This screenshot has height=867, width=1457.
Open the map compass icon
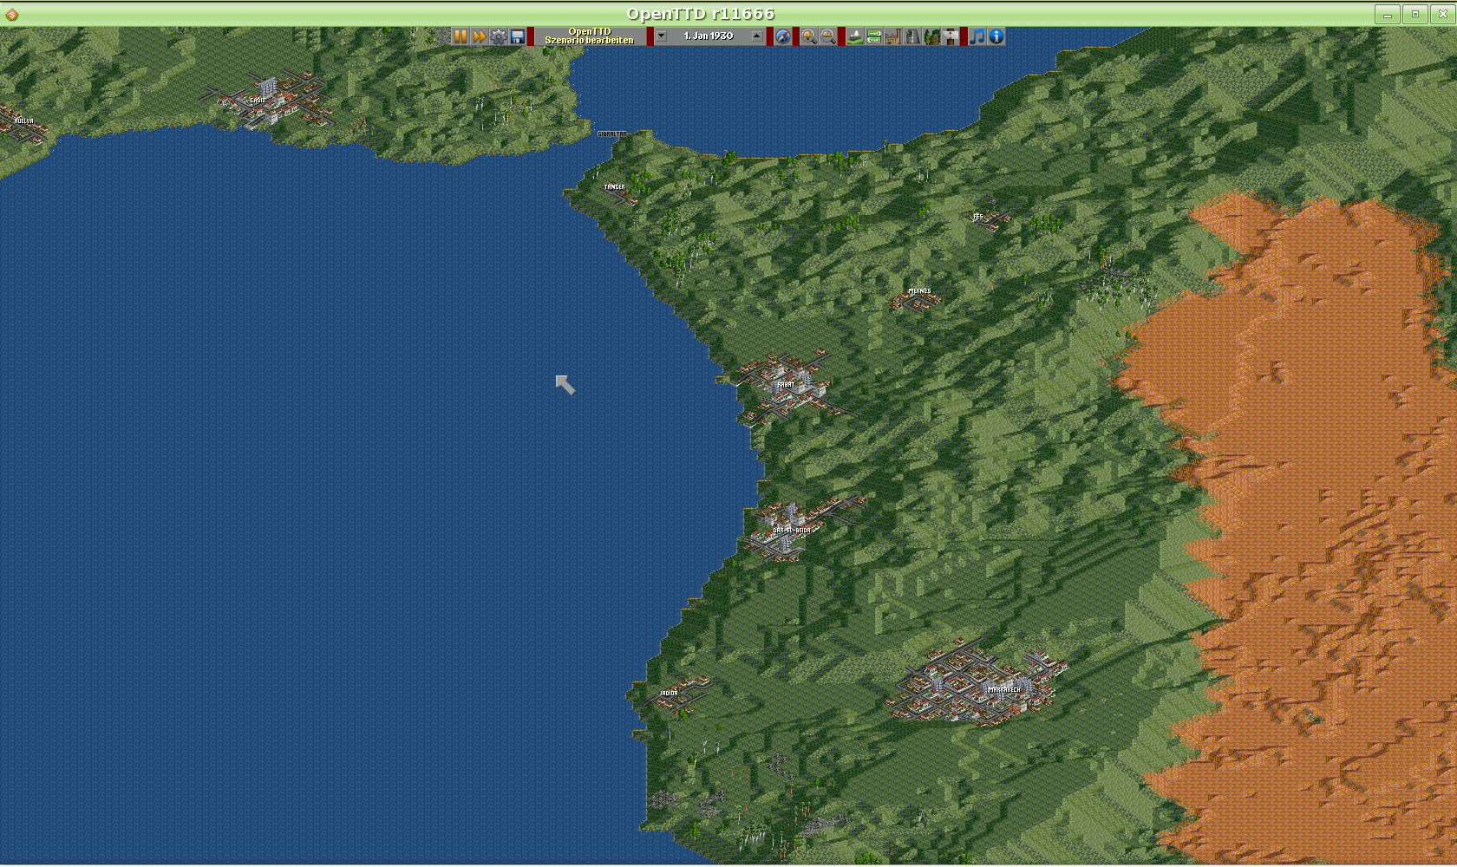(x=783, y=36)
